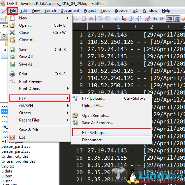Click the Save As Remote disk icon
This screenshot has height=185, width=185.
[75, 123]
